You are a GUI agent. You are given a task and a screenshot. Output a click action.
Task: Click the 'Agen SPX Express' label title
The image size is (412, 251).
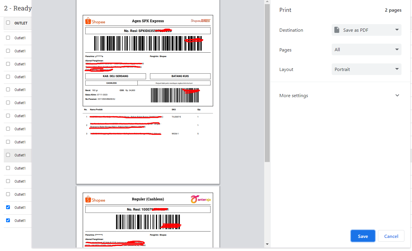click(148, 21)
